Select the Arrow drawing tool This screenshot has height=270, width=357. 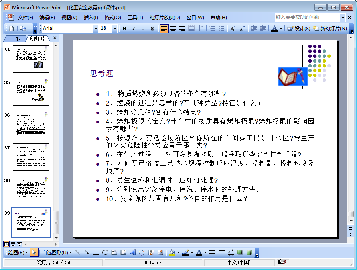coord(87,252)
